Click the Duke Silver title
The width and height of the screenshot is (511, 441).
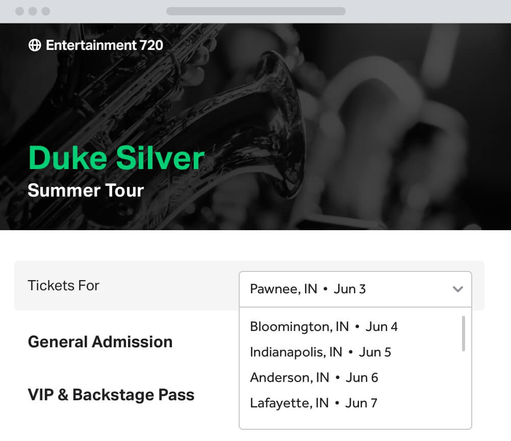point(116,158)
